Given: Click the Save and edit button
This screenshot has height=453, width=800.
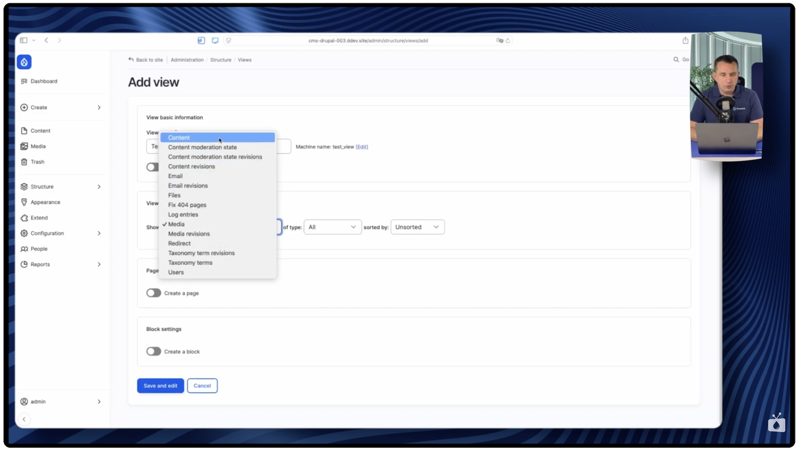Looking at the screenshot, I should point(160,386).
